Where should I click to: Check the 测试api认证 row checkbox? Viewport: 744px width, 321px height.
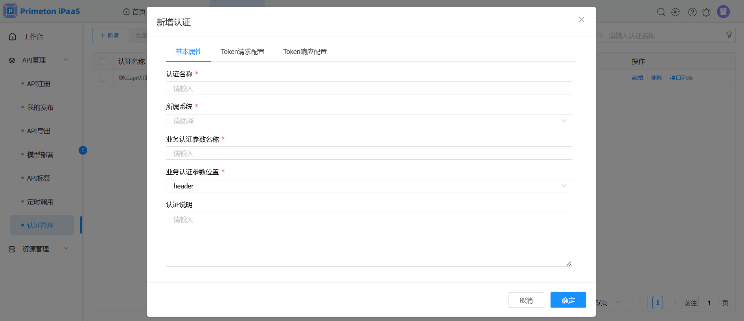pos(103,78)
